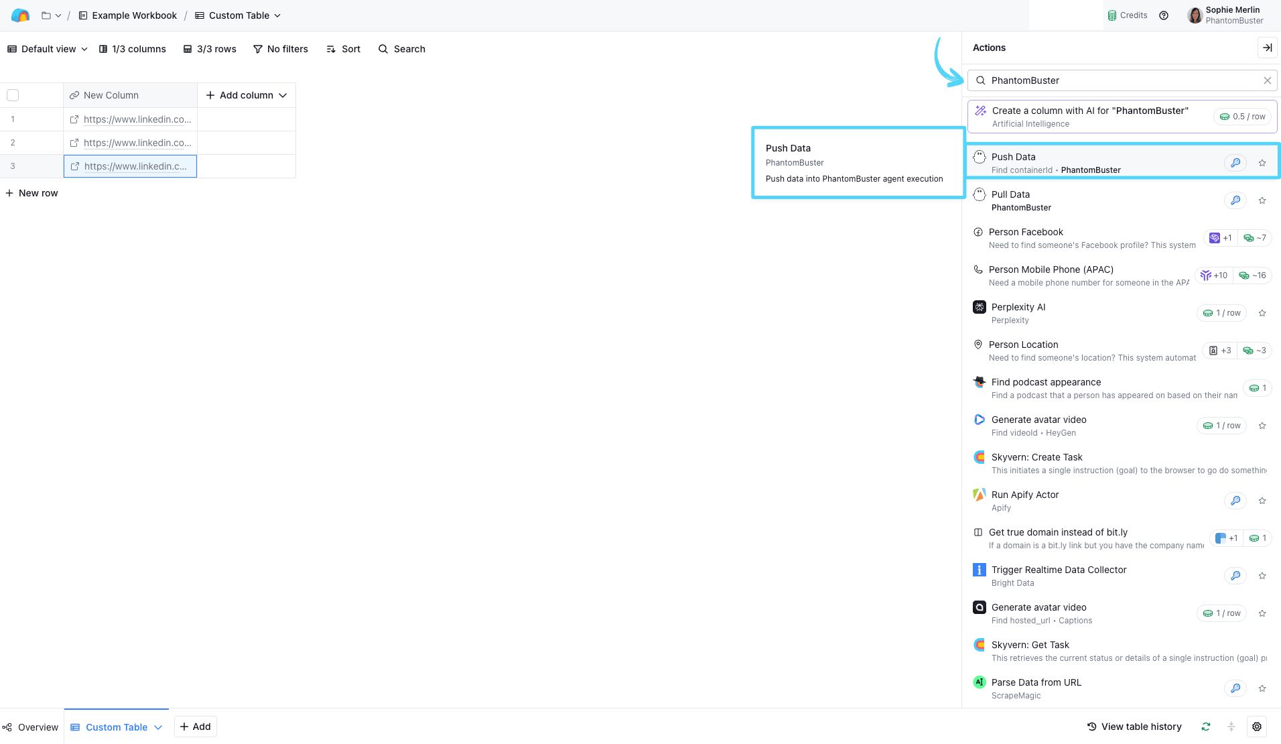
Task: Expand the Default view selector
Action: (48, 49)
